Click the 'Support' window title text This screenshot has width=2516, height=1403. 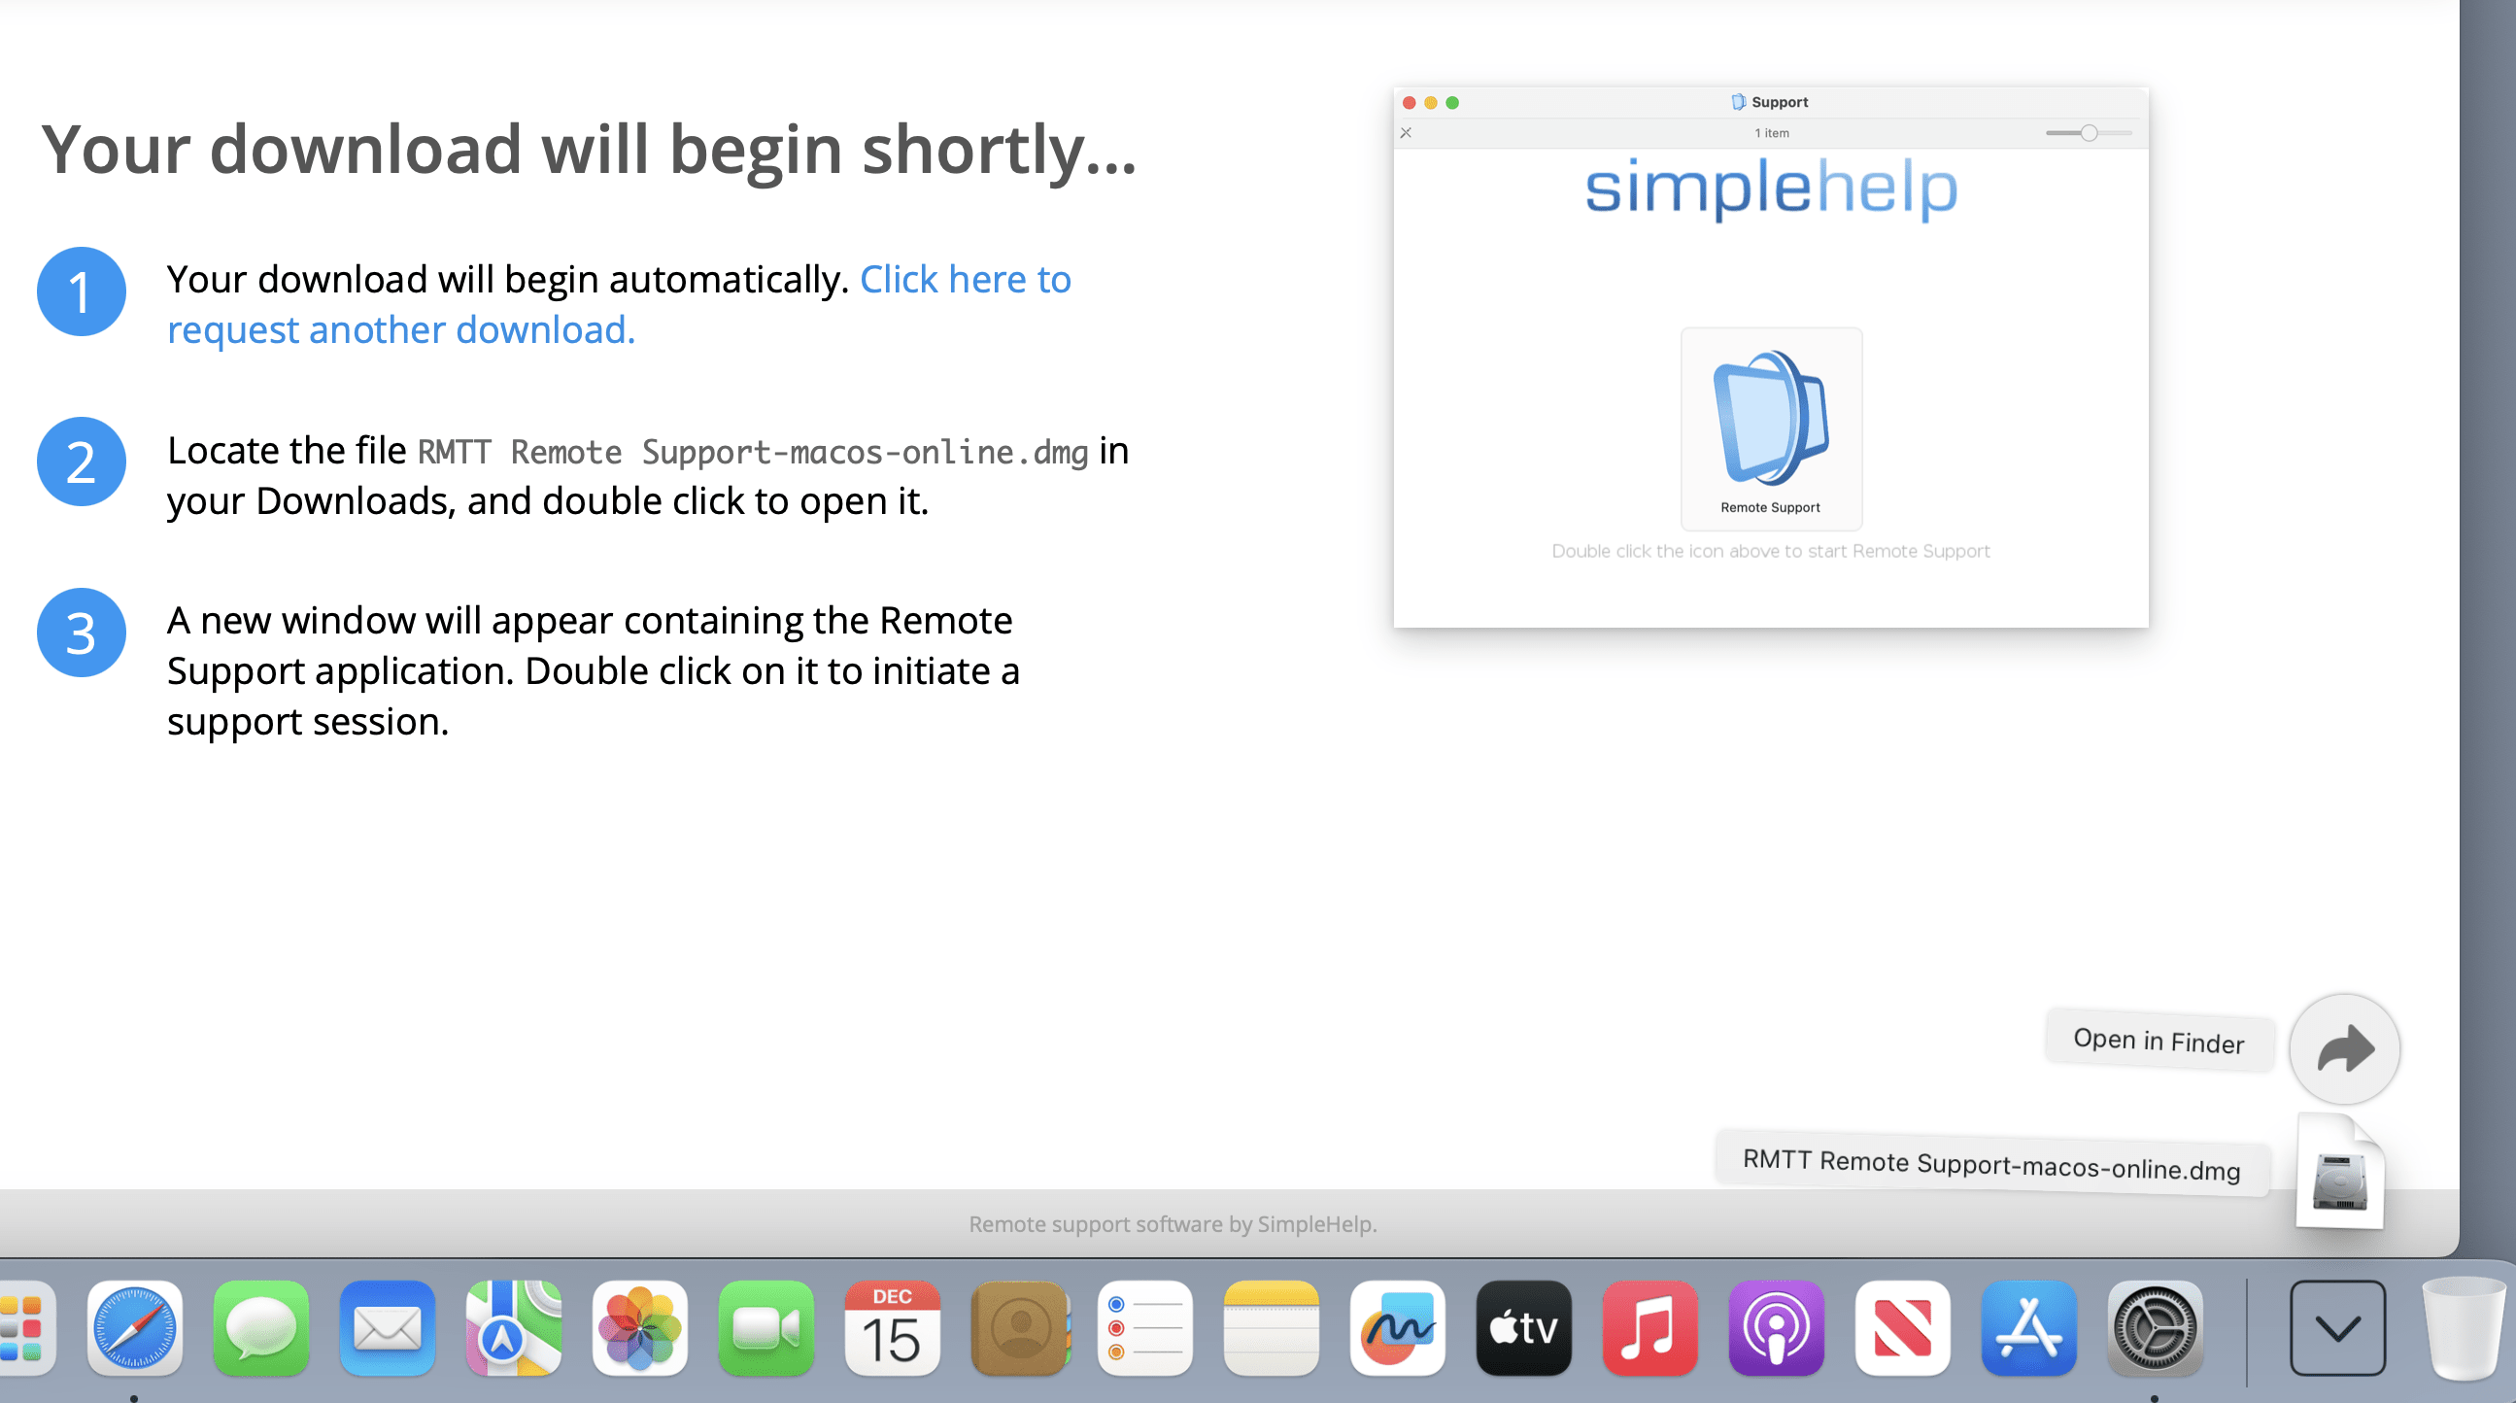pos(1780,102)
